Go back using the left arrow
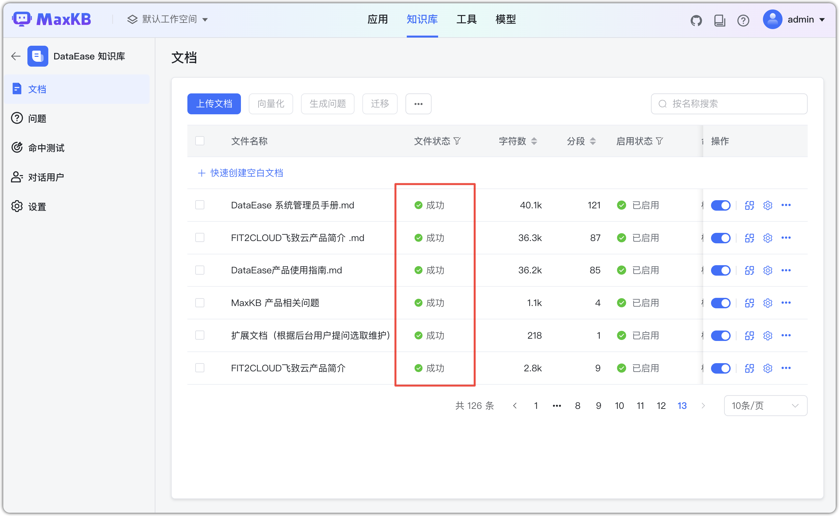This screenshot has width=839, height=516. click(x=16, y=56)
